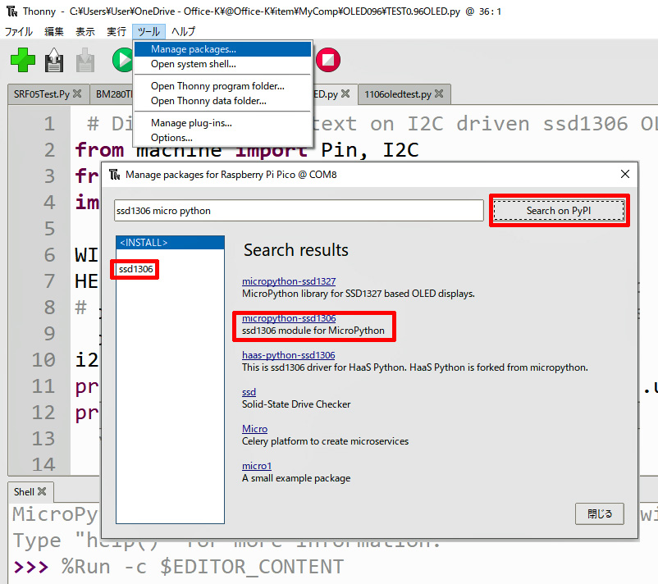Image resolution: width=658 pixels, height=584 pixels.
Task: Click the green plus New file icon
Action: [23, 60]
